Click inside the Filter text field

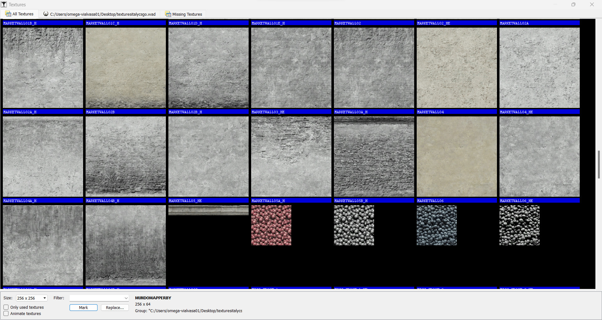(94, 298)
